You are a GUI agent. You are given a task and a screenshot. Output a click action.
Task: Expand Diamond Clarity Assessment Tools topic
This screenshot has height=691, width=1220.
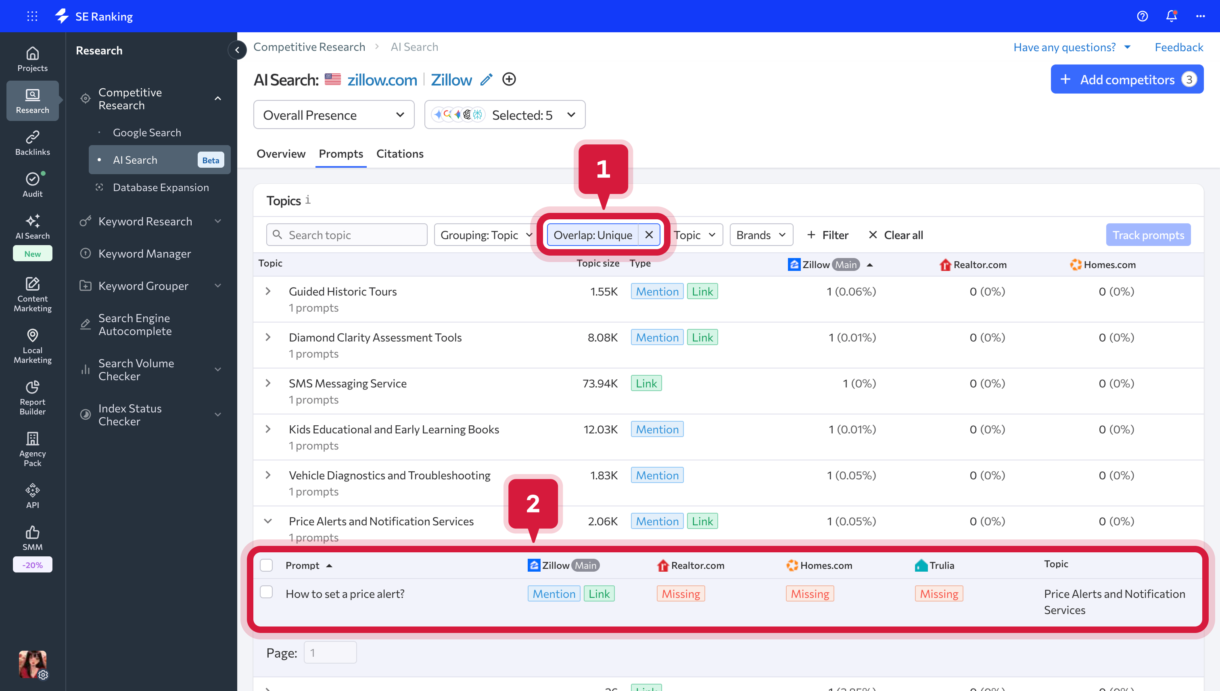click(268, 337)
